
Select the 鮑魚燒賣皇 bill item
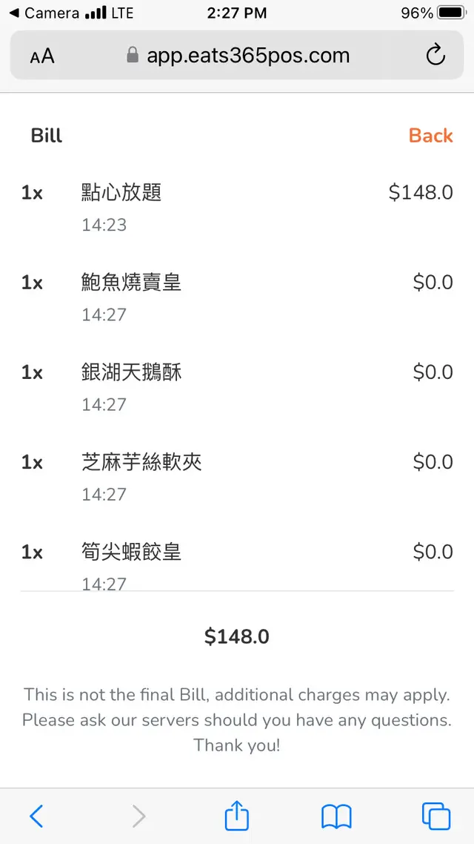[131, 283]
